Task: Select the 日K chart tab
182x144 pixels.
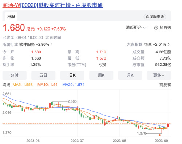Action: [x=72, y=75]
